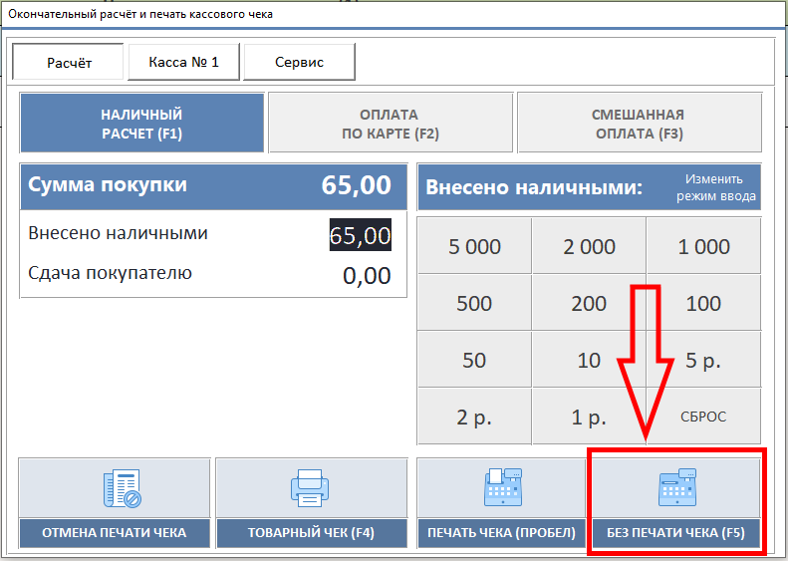Click Изменить режим ввода link

pos(715,187)
